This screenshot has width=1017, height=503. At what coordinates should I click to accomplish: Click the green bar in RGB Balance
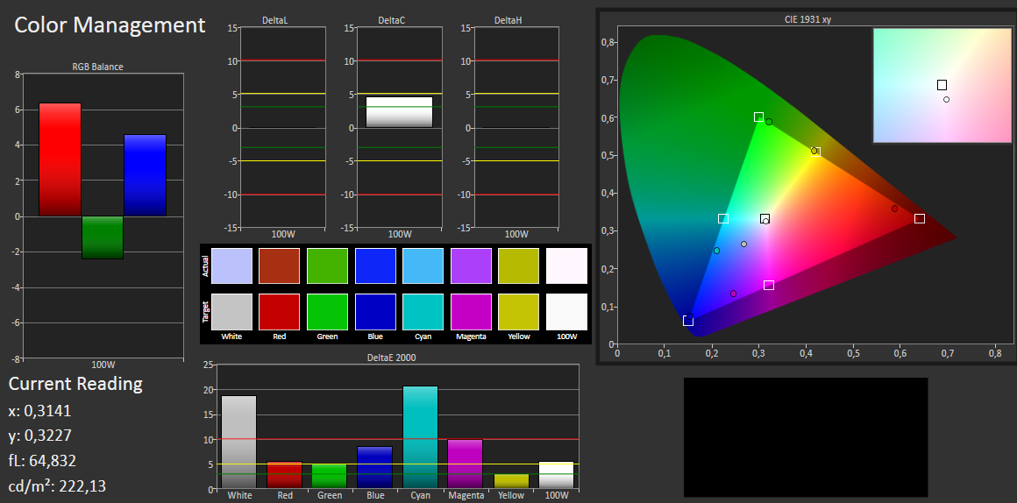coord(103,237)
